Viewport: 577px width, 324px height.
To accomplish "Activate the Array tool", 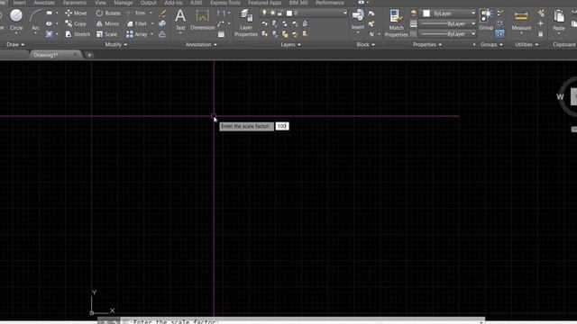I will tap(136, 34).
